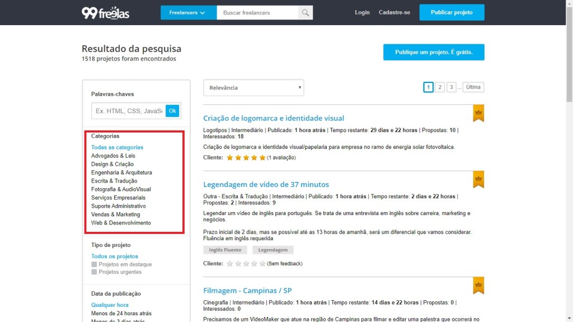573x322 pixels.
Task: Open the Login menu item
Action: pyautogui.click(x=362, y=12)
